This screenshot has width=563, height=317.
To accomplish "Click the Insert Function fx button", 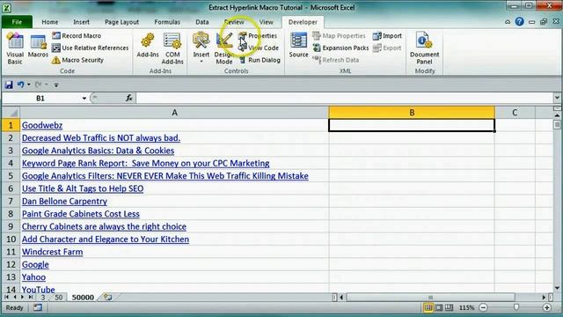I will [x=129, y=98].
